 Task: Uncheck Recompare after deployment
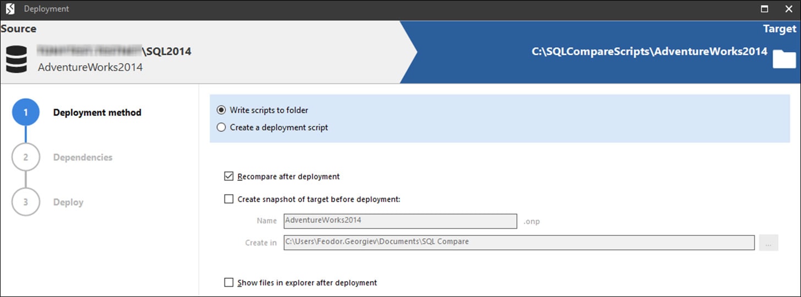point(229,177)
